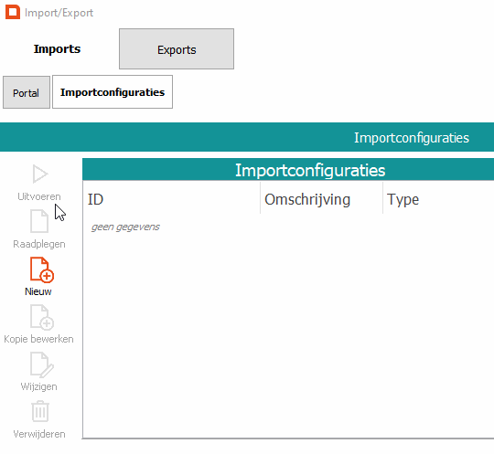Click the Raadplegen document icon
Viewport: 494px width, 454px height.
tap(39, 221)
